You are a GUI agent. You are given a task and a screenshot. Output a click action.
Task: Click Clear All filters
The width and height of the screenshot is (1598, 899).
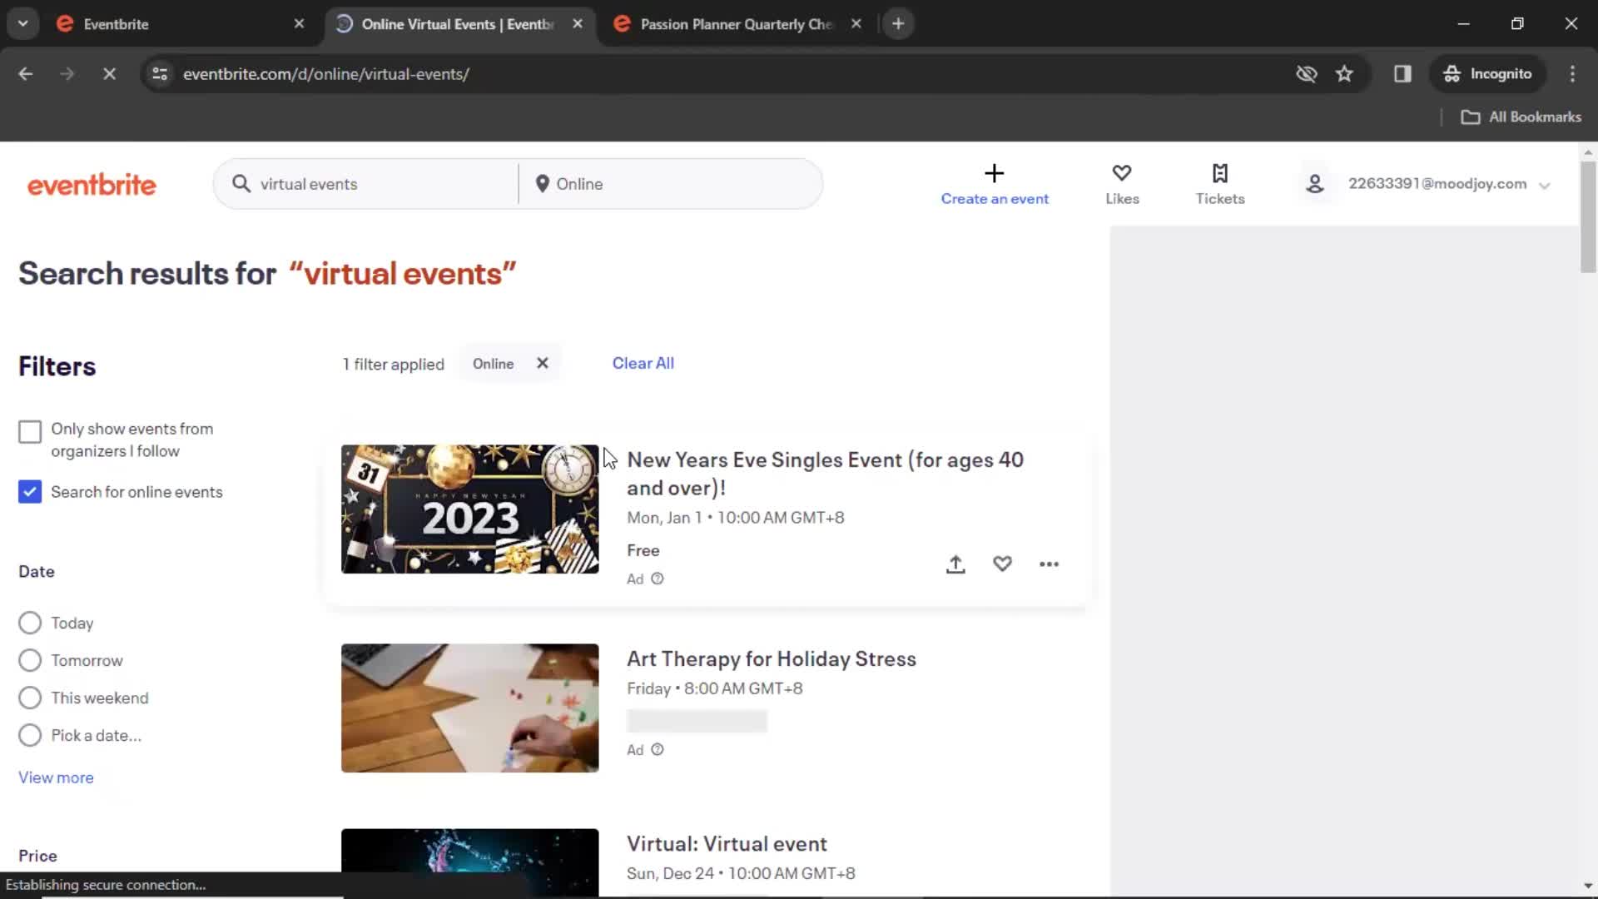pos(643,364)
